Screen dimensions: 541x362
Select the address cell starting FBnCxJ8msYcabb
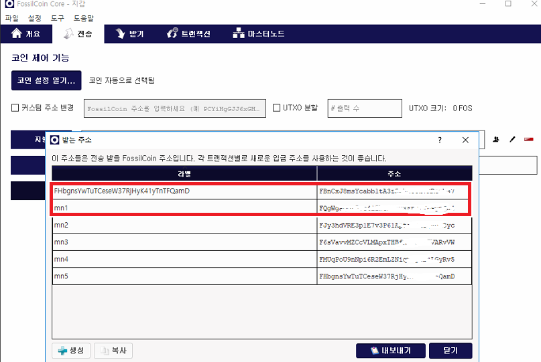pos(394,191)
